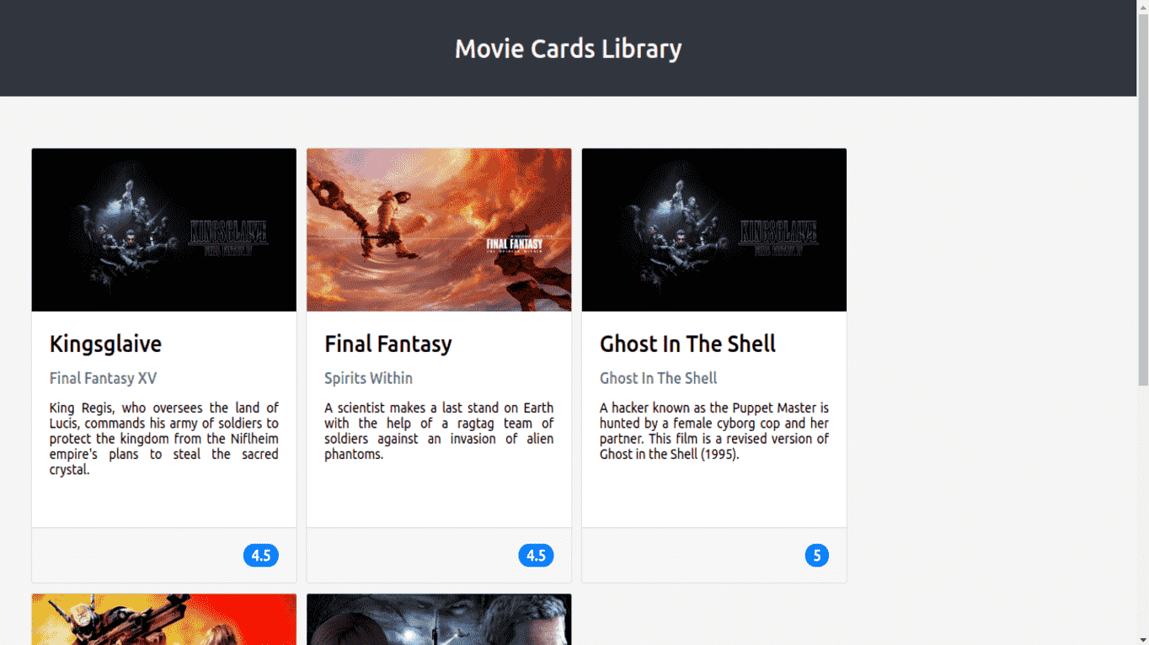Select the Spirits Within subtitle text

368,378
